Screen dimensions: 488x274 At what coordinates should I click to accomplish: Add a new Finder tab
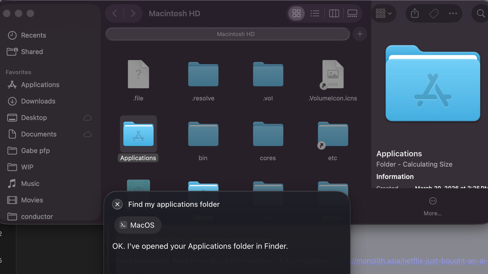coord(360,34)
